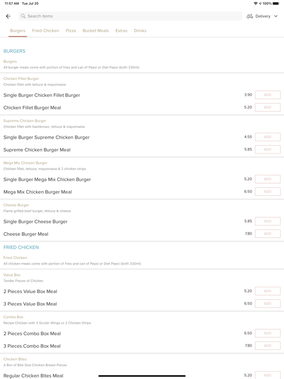Expand the Delivery dropdown chevron
The image size is (284, 379).
[x=276, y=16]
